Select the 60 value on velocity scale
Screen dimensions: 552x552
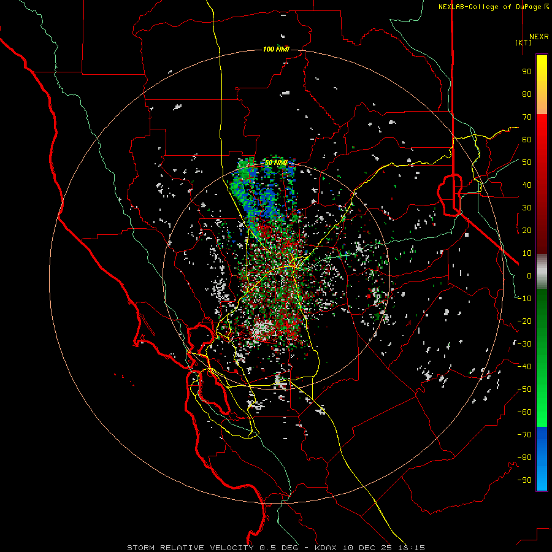click(527, 140)
